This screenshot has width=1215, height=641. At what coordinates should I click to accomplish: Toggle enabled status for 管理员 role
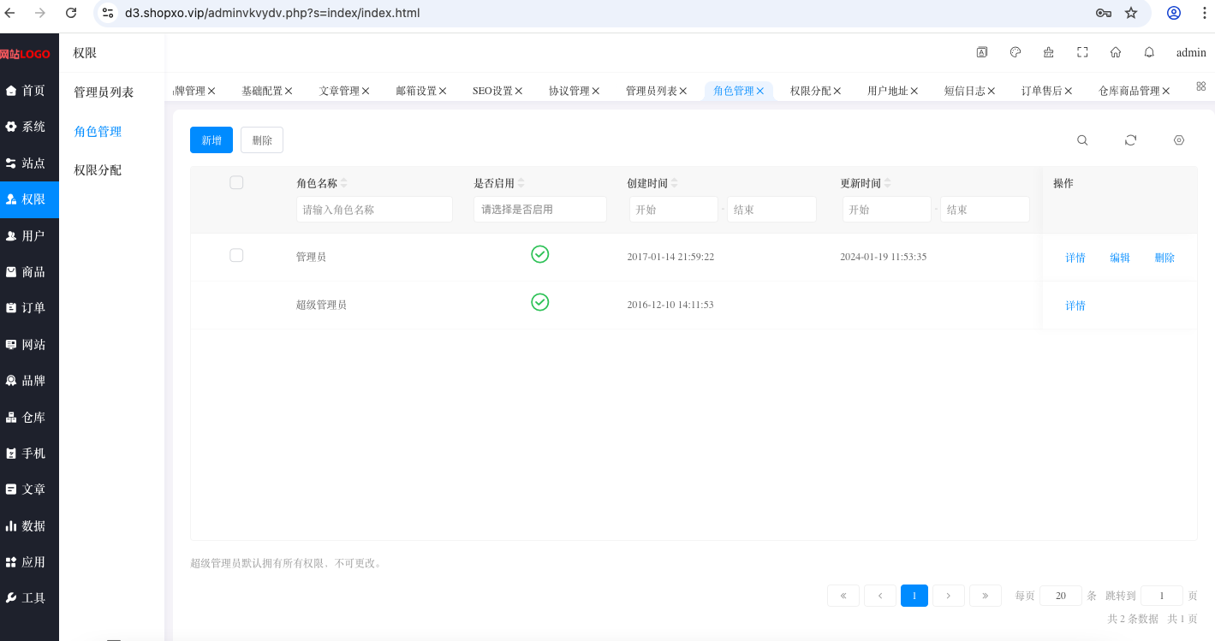click(x=540, y=254)
